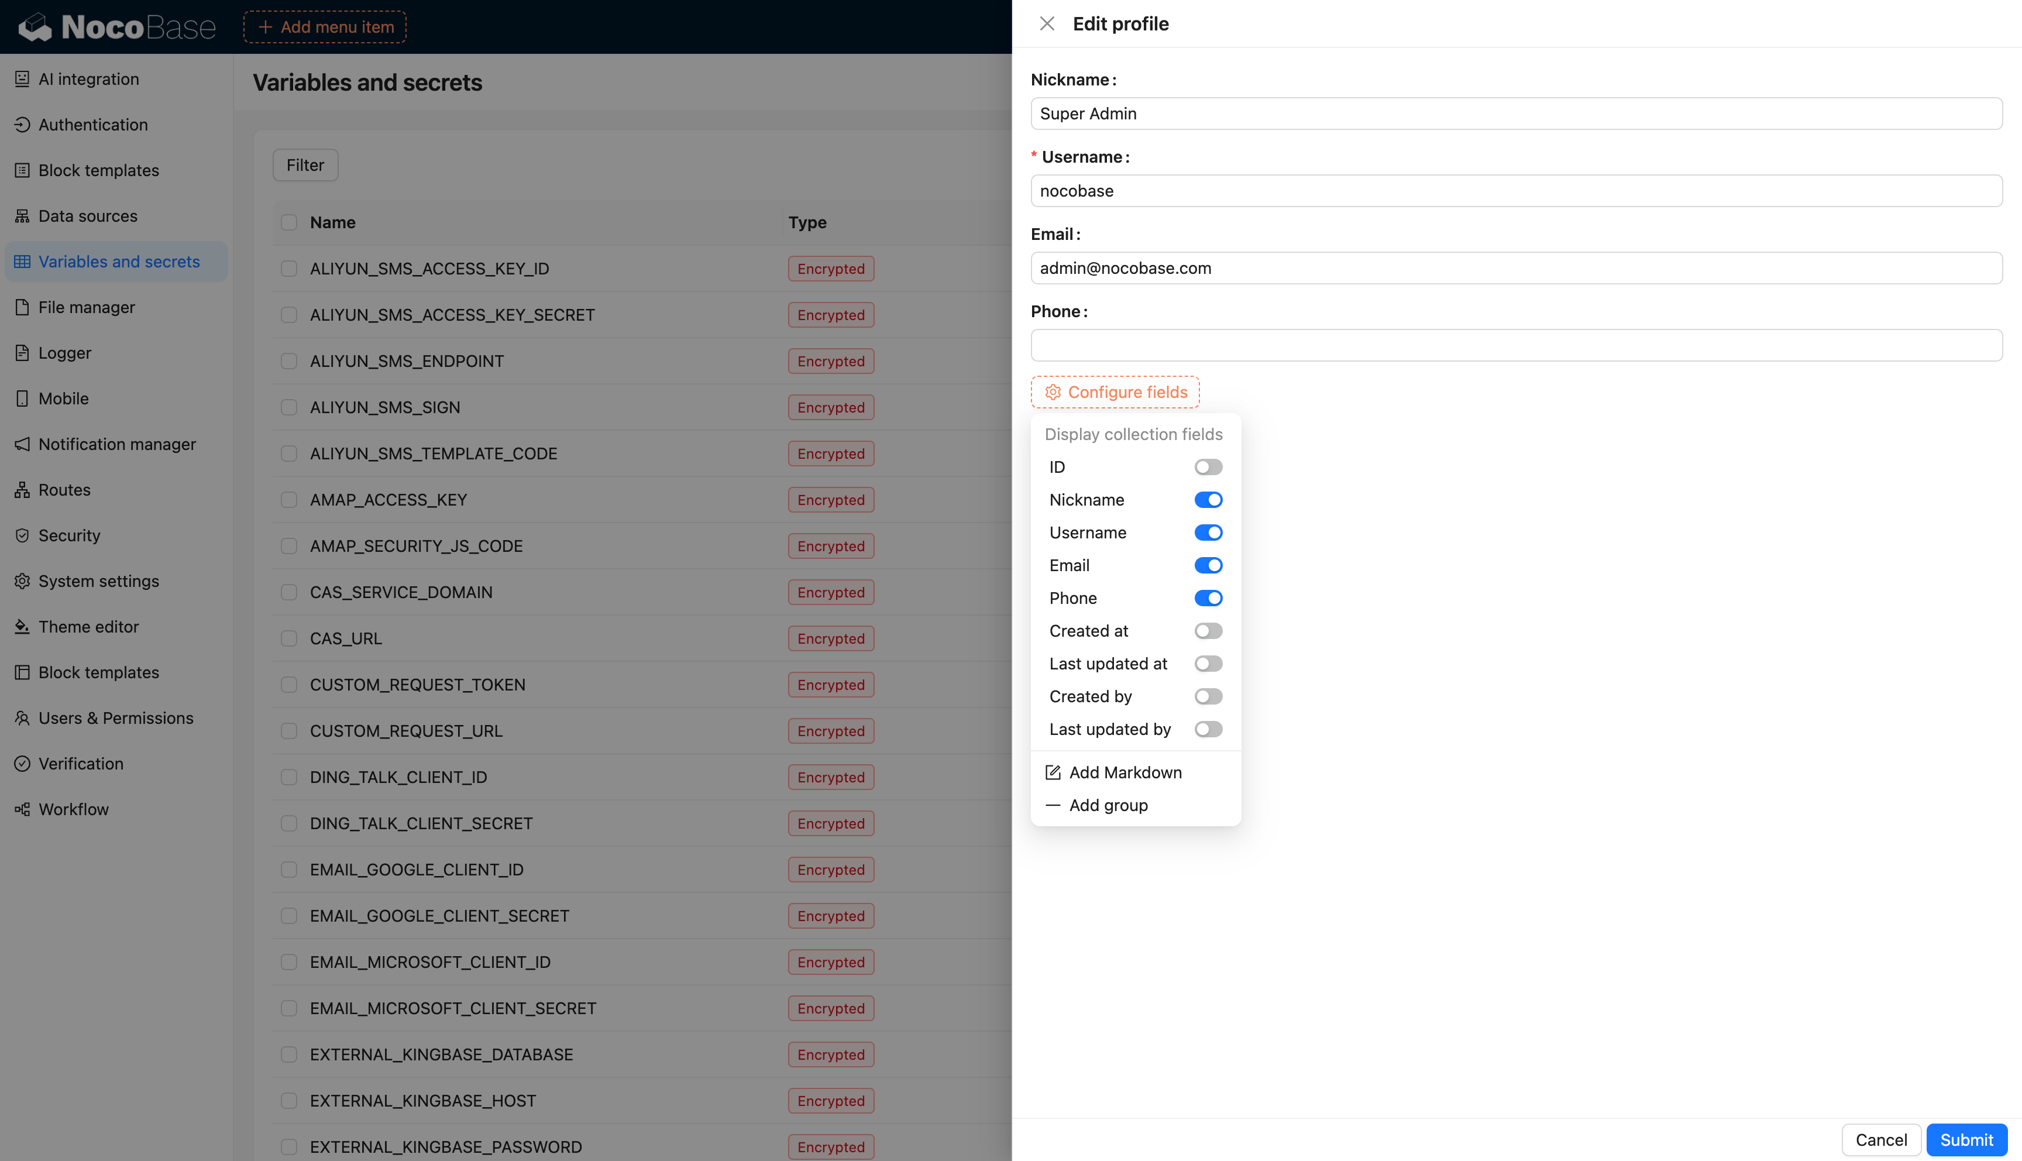Viewport: 2022px width, 1161px height.
Task: Click the NocoBase logo icon
Action: point(35,27)
